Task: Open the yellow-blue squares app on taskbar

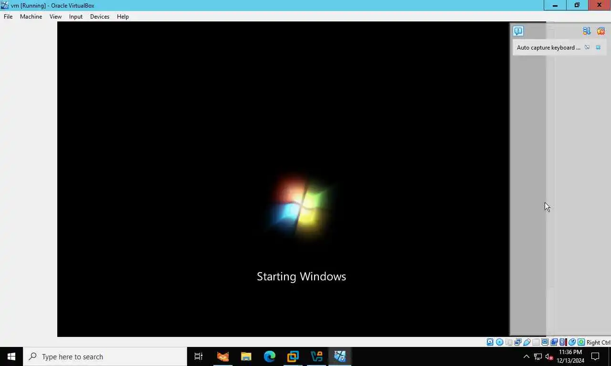Action: pos(293,356)
